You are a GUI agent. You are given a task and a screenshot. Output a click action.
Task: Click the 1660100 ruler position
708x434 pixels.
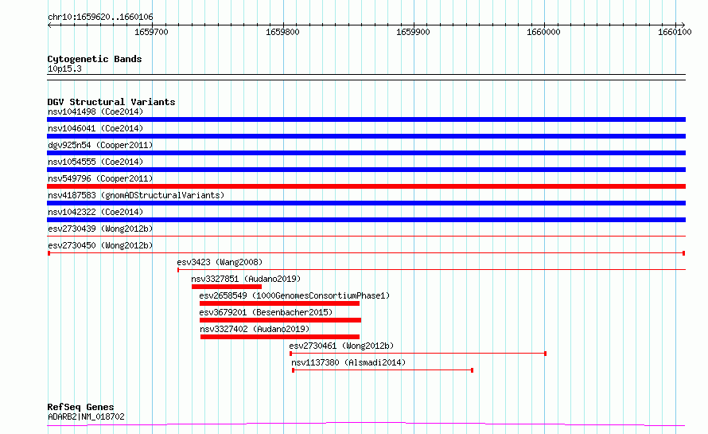(675, 32)
